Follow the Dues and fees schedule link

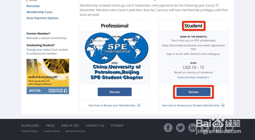click(x=193, y=77)
